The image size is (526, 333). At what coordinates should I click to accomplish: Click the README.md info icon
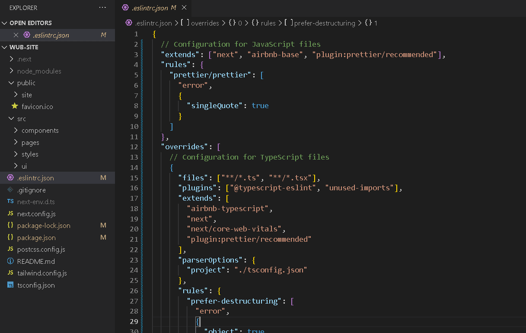pos(10,261)
